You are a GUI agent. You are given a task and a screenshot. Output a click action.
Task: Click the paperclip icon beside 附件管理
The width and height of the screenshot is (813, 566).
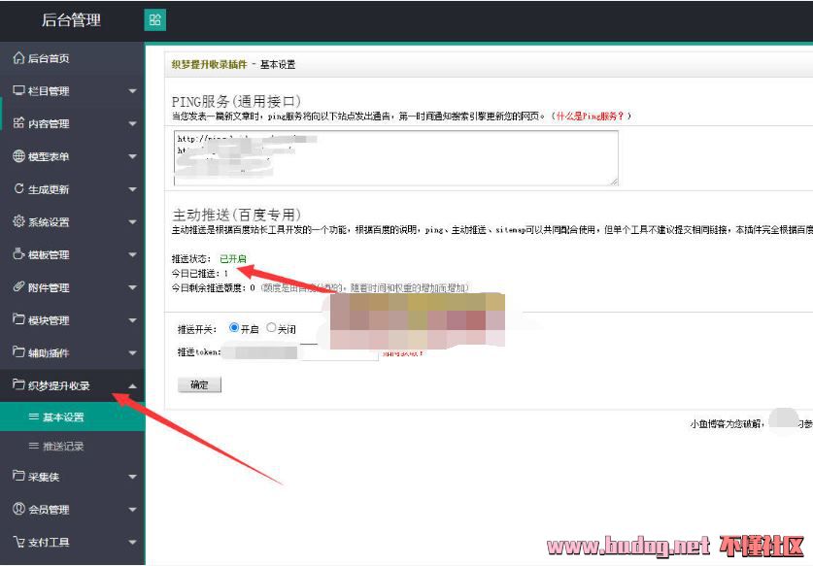coord(18,286)
